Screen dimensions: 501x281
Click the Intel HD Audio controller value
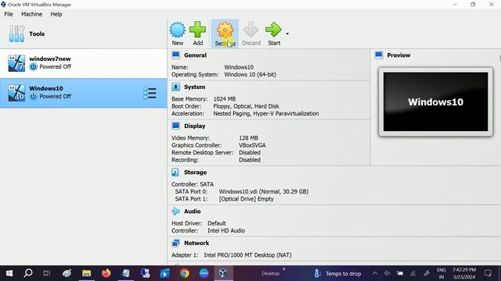point(226,230)
